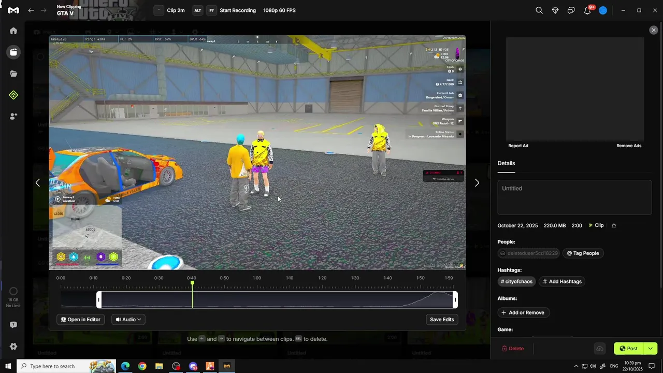Viewport: 663px width, 373px height.
Task: Click the Clip 2m hotkey button
Action: (x=169, y=10)
